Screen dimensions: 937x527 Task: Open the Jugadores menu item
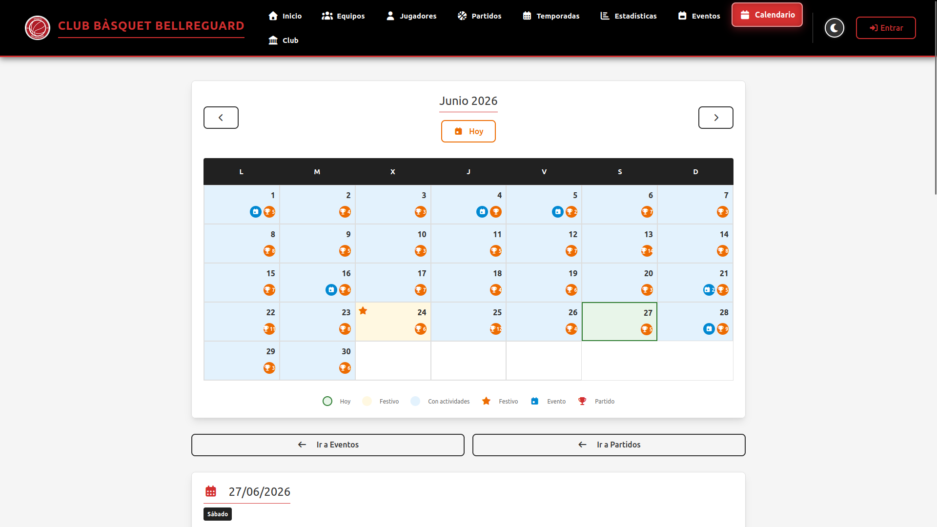tap(411, 16)
